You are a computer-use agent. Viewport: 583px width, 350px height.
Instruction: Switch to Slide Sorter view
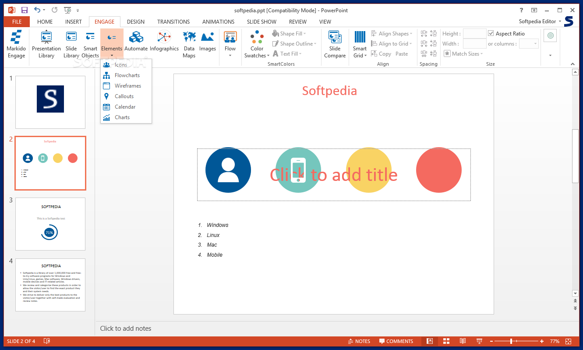(446, 341)
